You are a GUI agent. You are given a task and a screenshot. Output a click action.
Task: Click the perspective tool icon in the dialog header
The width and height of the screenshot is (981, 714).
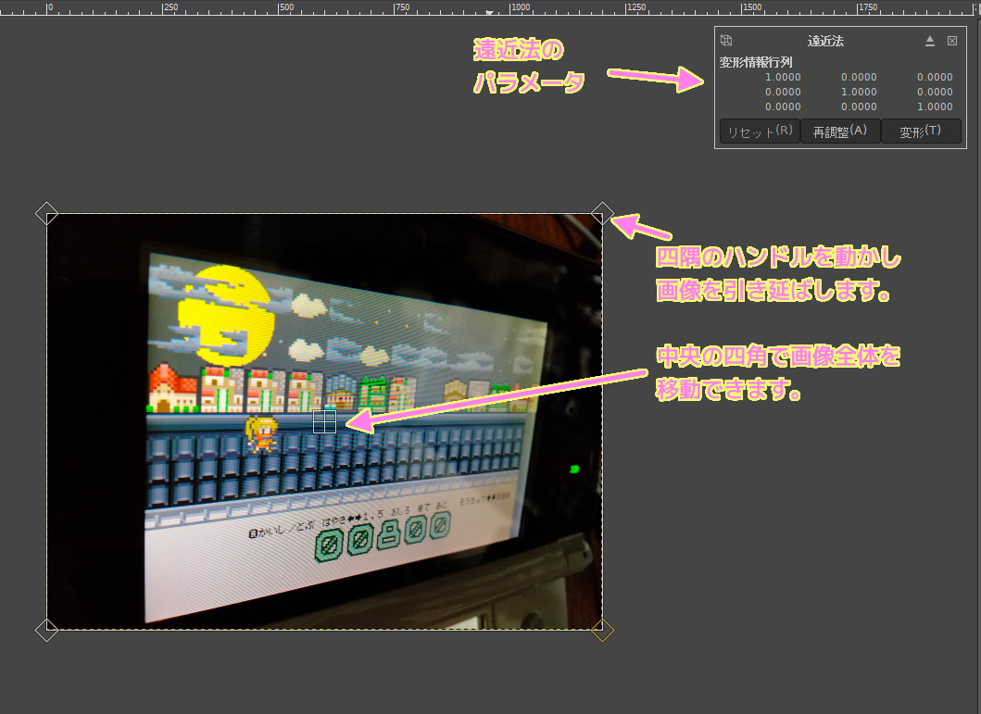pos(727,41)
